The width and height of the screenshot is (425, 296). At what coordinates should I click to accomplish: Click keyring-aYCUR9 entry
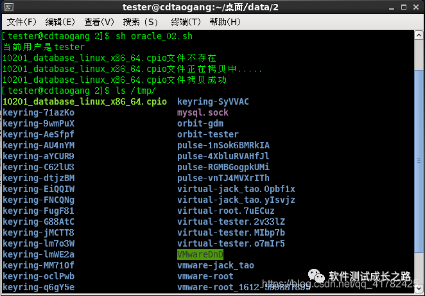click(x=39, y=156)
